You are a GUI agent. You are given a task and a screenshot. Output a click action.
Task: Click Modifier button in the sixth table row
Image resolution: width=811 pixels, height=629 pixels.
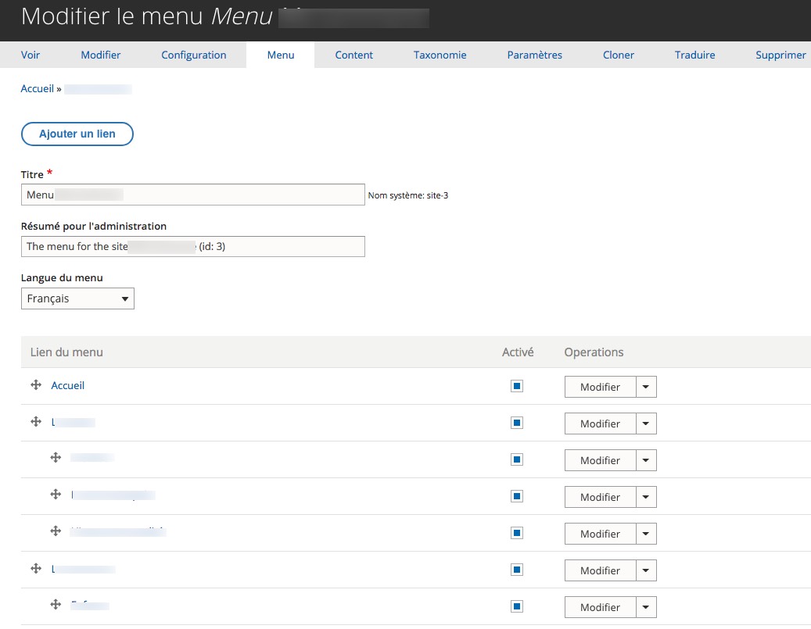pyautogui.click(x=600, y=570)
